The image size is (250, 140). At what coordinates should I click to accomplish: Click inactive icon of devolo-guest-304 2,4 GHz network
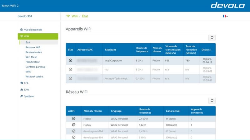[74, 131]
